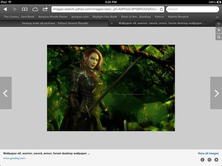Image resolution: width=222 pixels, height=166 pixels.
Task: Close the Wallpaper elf tab
Action: point(111,24)
